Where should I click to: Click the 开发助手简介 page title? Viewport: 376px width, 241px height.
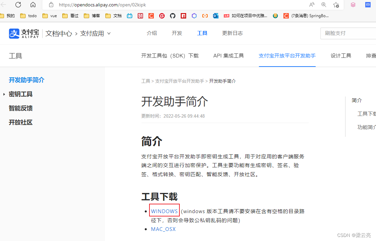pyautogui.click(x=175, y=102)
